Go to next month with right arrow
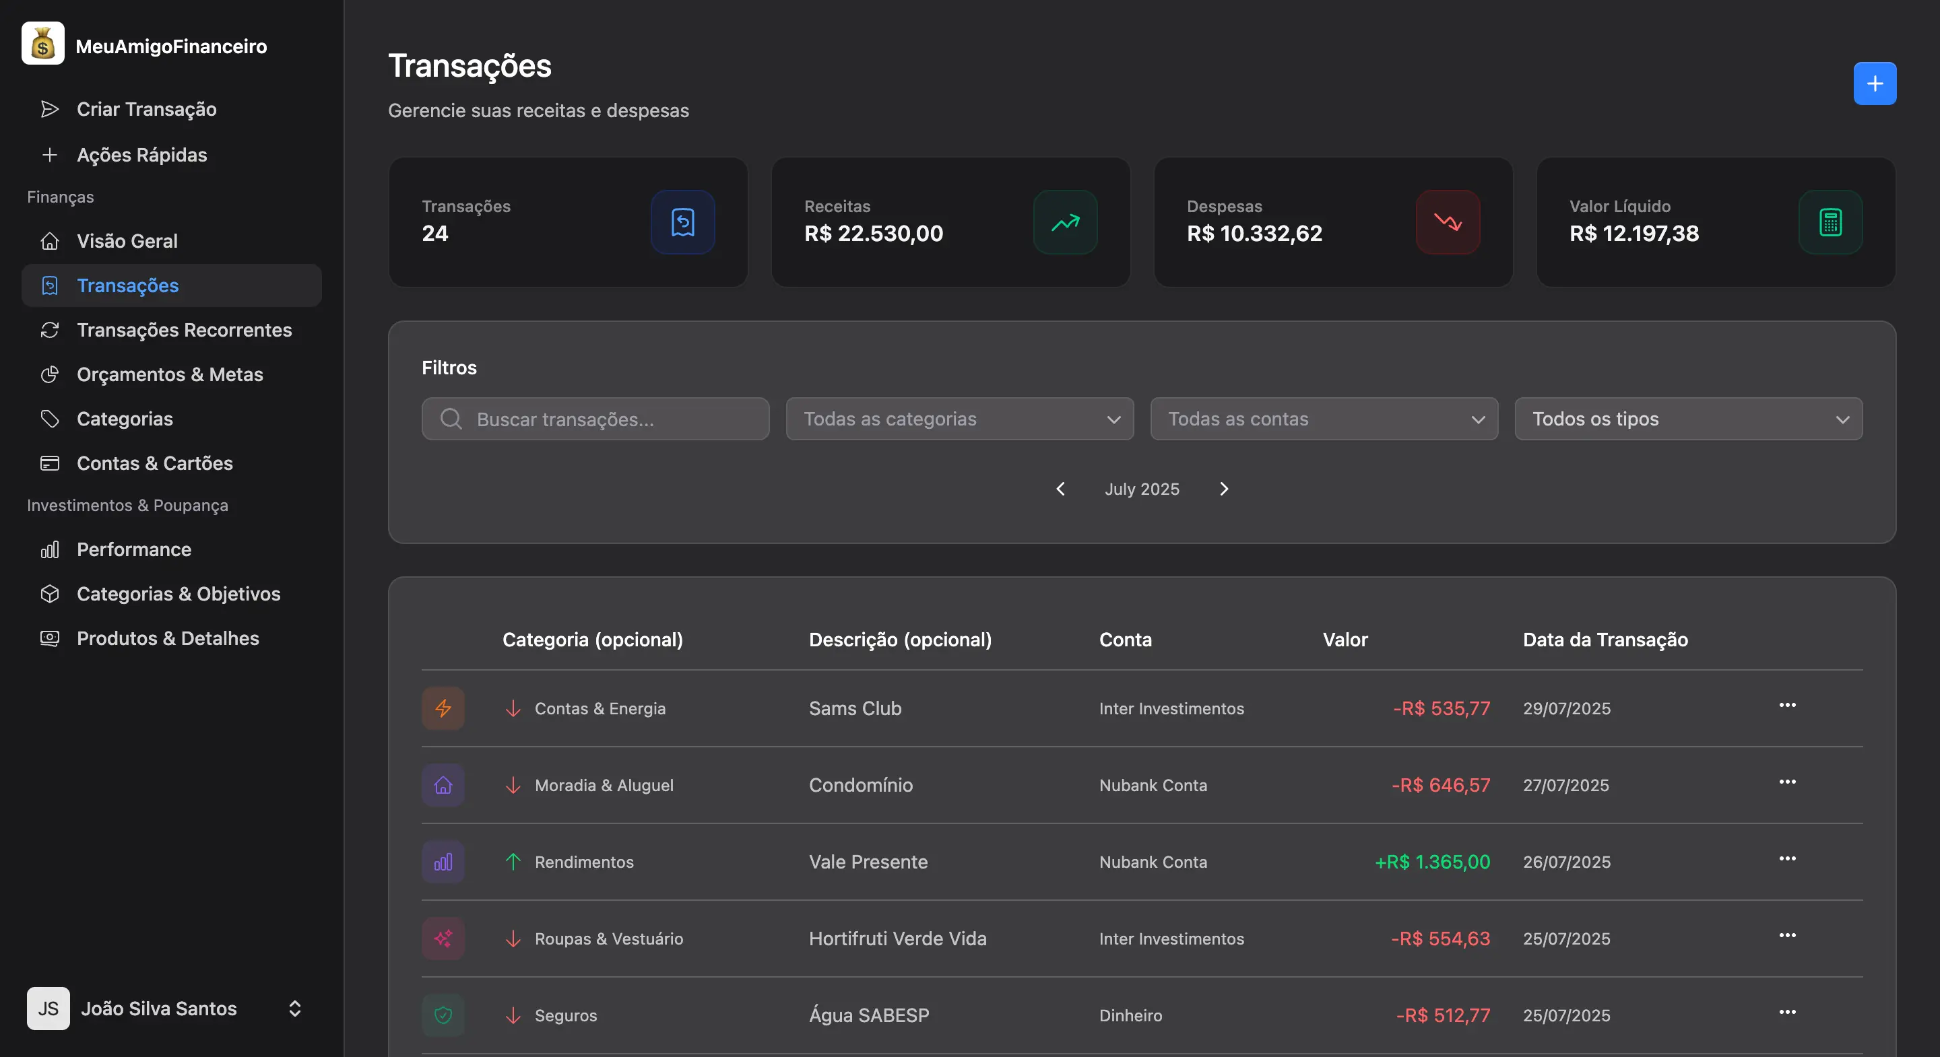 (1223, 489)
